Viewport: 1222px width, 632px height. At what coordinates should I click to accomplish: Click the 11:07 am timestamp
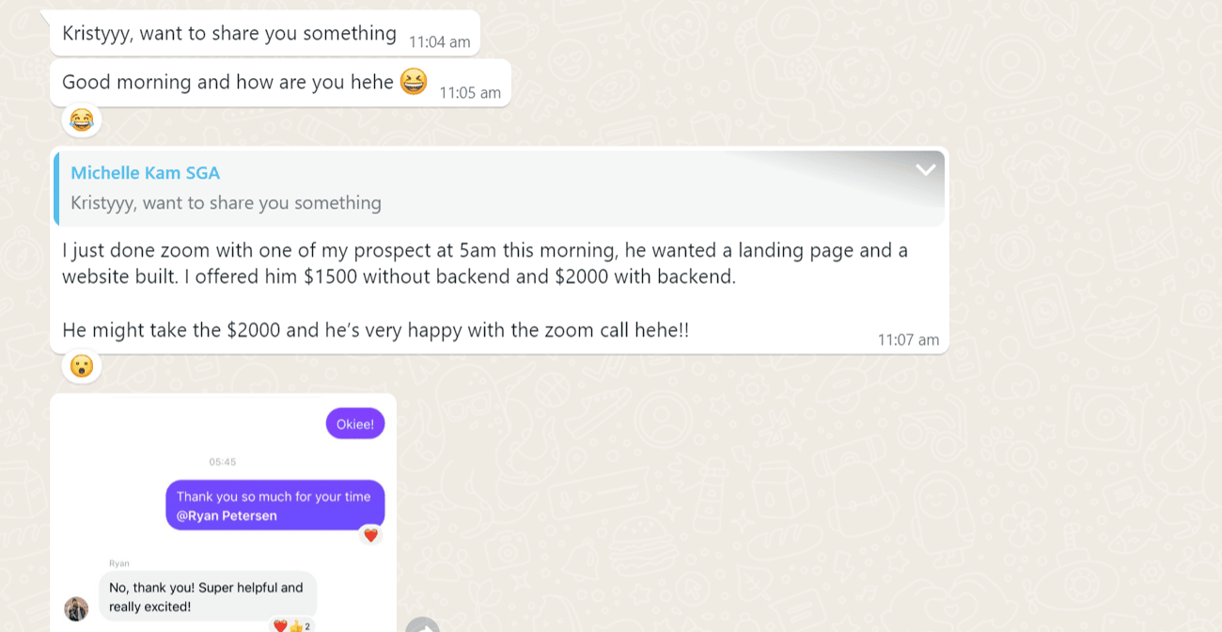pos(908,340)
